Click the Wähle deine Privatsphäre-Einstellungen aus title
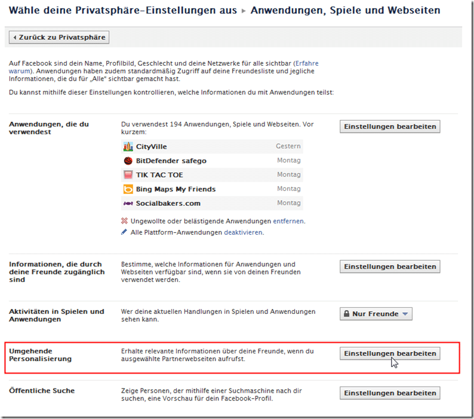Screen dimensions: 474x419 (x=123, y=10)
